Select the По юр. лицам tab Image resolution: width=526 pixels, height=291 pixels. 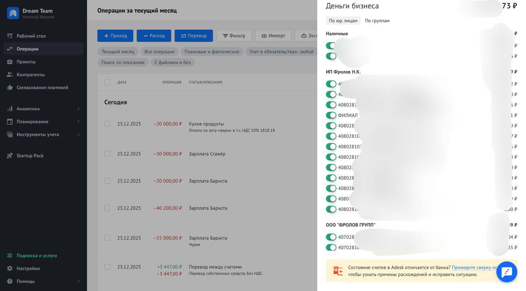[x=343, y=21]
